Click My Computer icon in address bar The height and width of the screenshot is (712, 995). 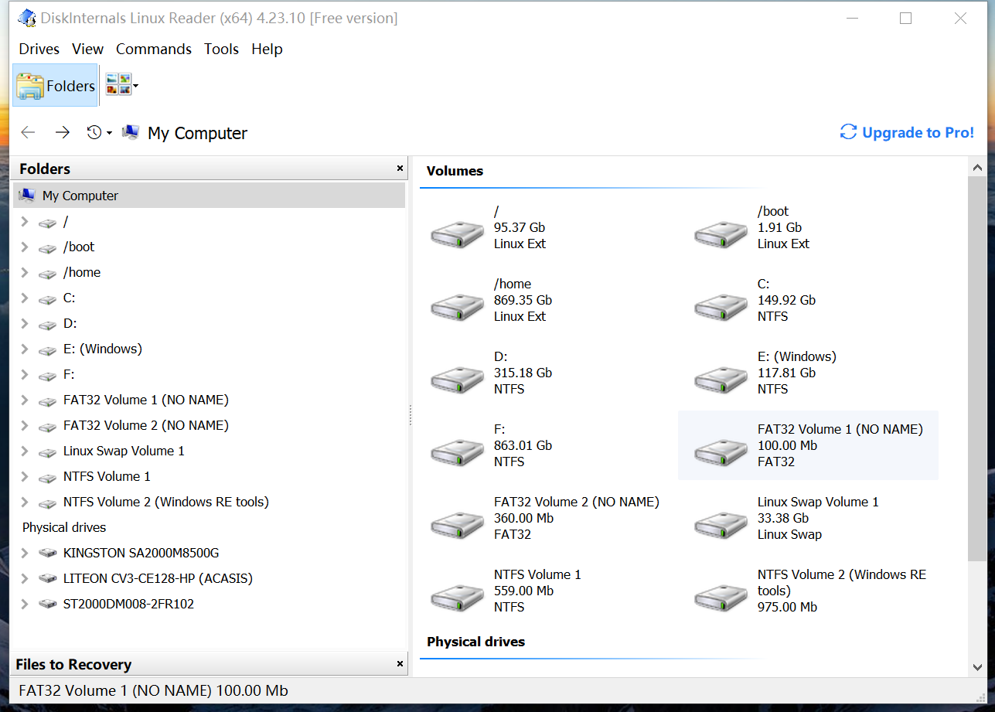coord(131,133)
